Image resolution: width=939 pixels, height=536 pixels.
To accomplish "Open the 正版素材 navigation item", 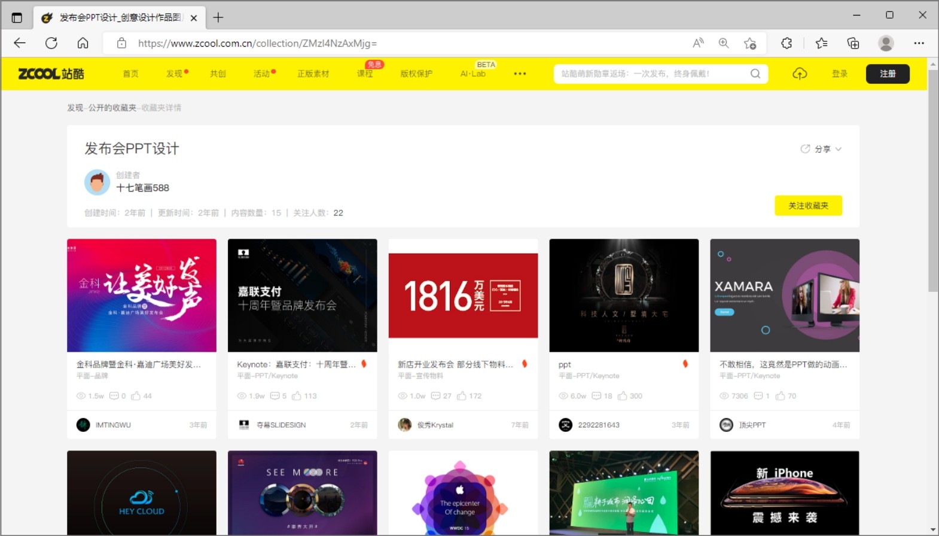I will [313, 74].
